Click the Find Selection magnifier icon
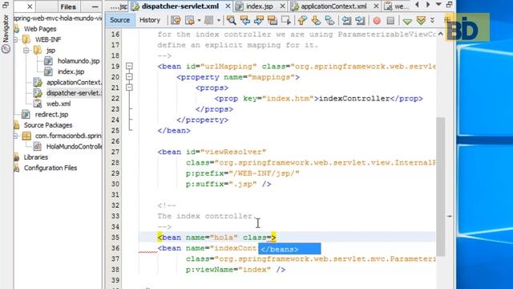The width and height of the screenshot is (513, 289). point(232,20)
